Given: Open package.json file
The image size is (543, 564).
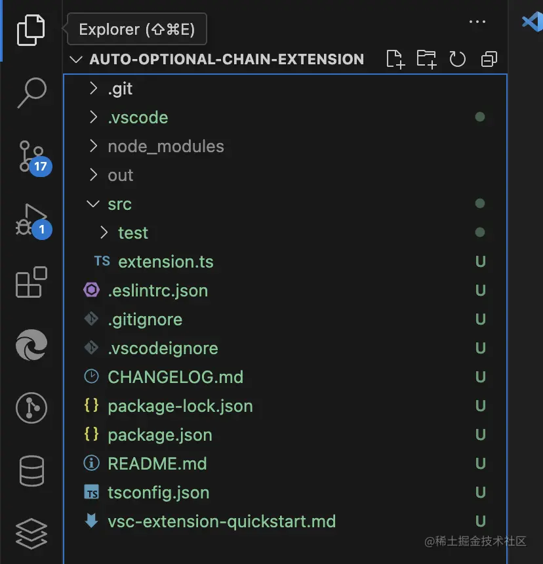Looking at the screenshot, I should 285,435.
